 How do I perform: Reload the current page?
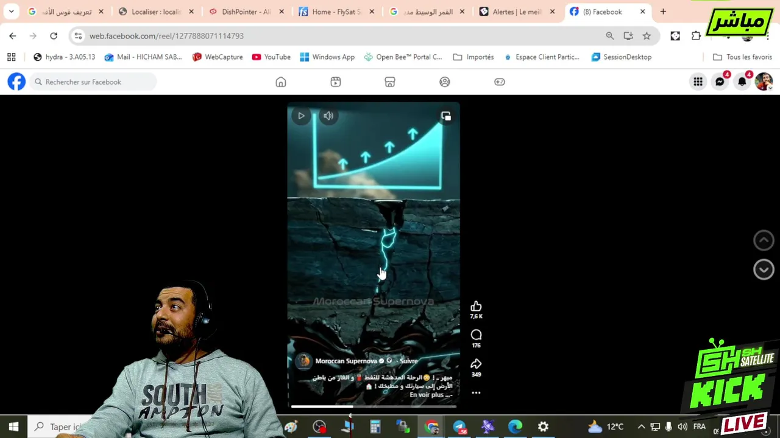click(x=54, y=36)
